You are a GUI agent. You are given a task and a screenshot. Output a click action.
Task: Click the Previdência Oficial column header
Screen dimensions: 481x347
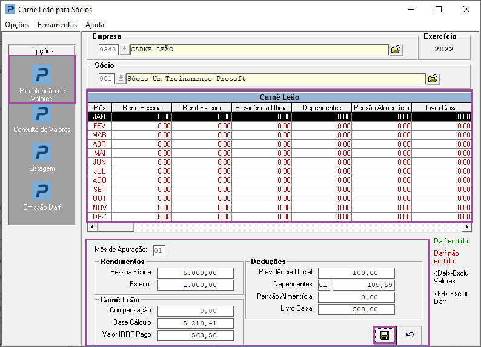point(262,108)
